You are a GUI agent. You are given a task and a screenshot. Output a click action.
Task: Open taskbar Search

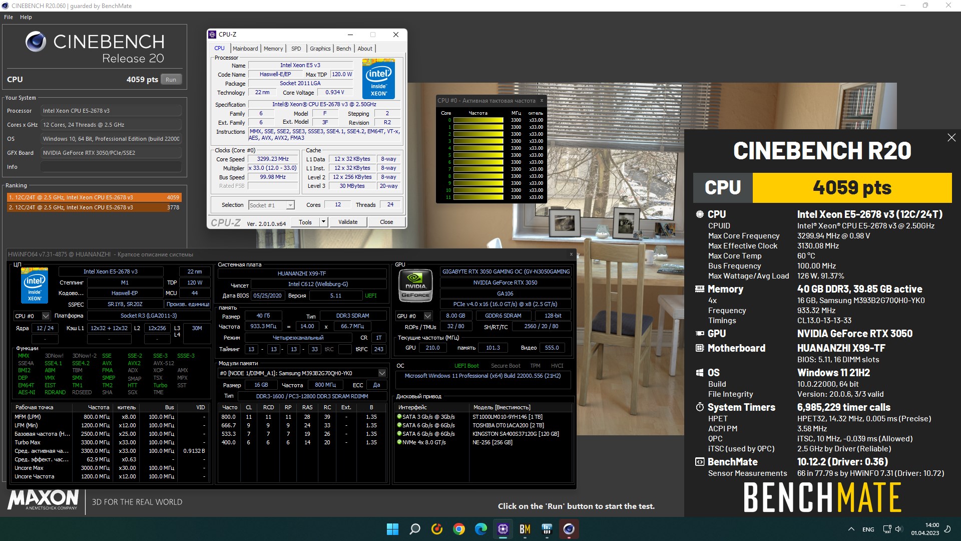[x=415, y=529]
